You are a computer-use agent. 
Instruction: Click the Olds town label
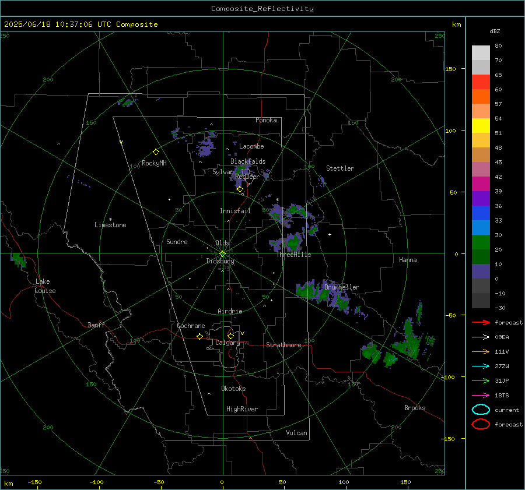pyautogui.click(x=222, y=243)
